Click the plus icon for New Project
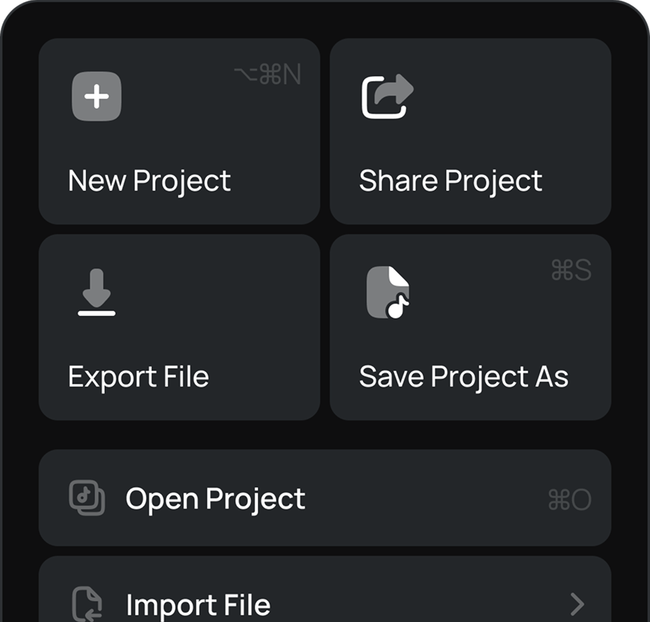 (x=97, y=97)
